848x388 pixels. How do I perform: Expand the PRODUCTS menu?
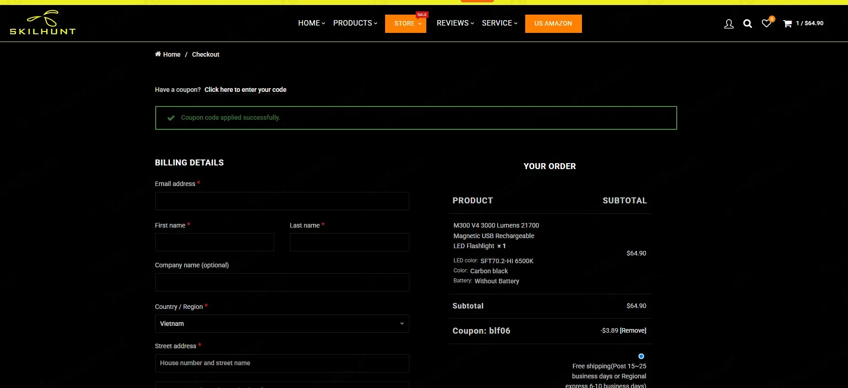pos(355,23)
